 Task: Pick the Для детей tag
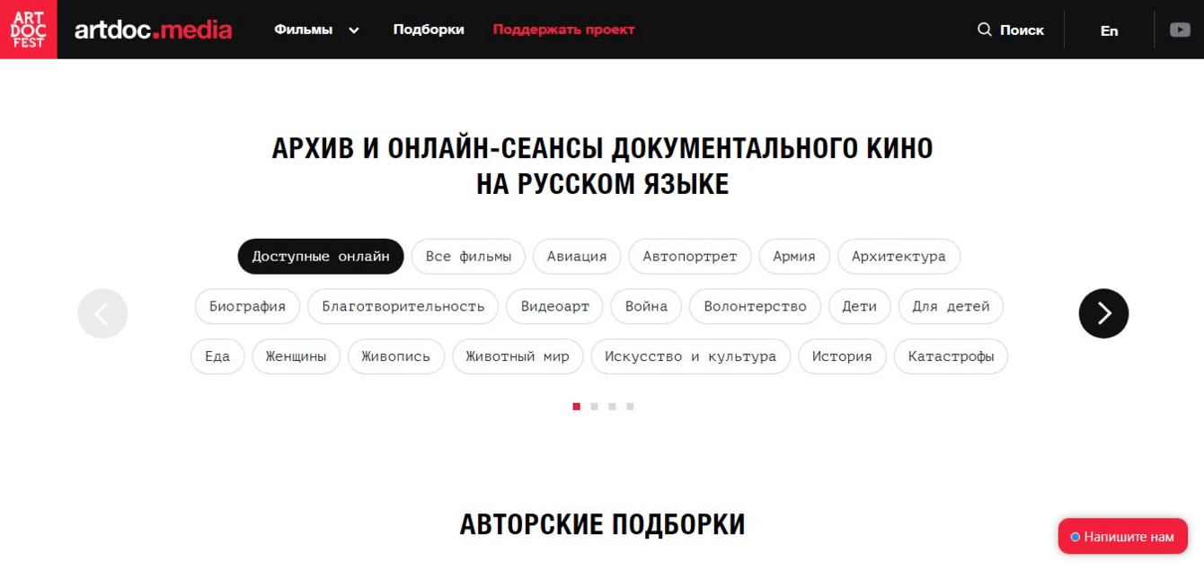tap(951, 306)
